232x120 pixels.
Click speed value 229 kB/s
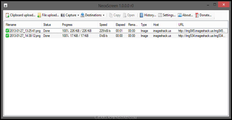(x=105, y=31)
